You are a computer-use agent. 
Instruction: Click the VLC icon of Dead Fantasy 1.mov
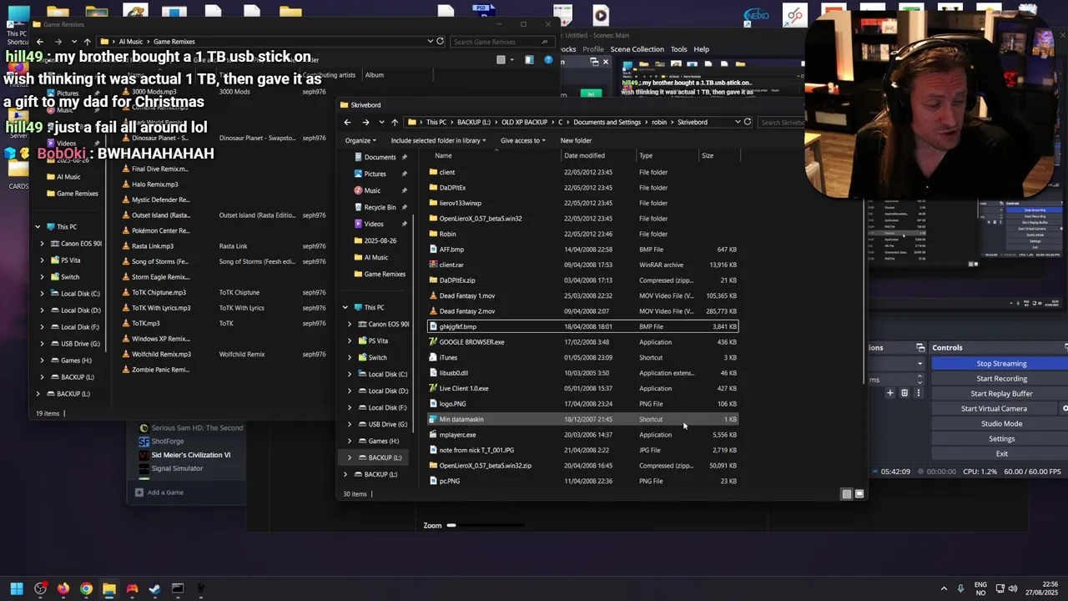433,295
